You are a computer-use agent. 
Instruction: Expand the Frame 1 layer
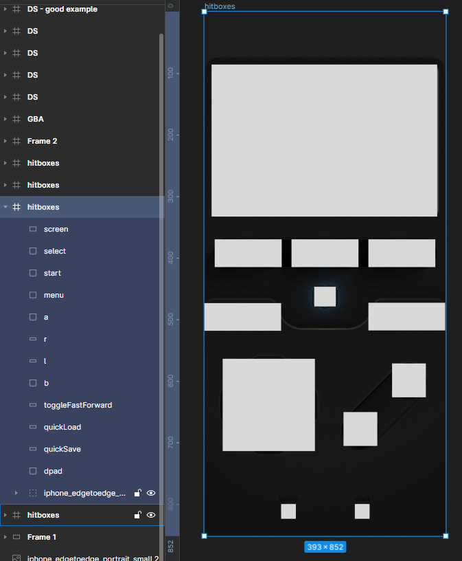pos(5,537)
